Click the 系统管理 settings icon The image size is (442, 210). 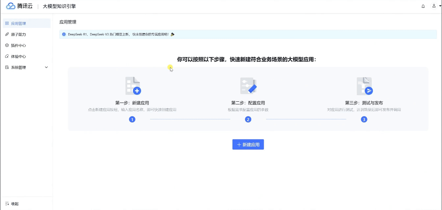7,68
